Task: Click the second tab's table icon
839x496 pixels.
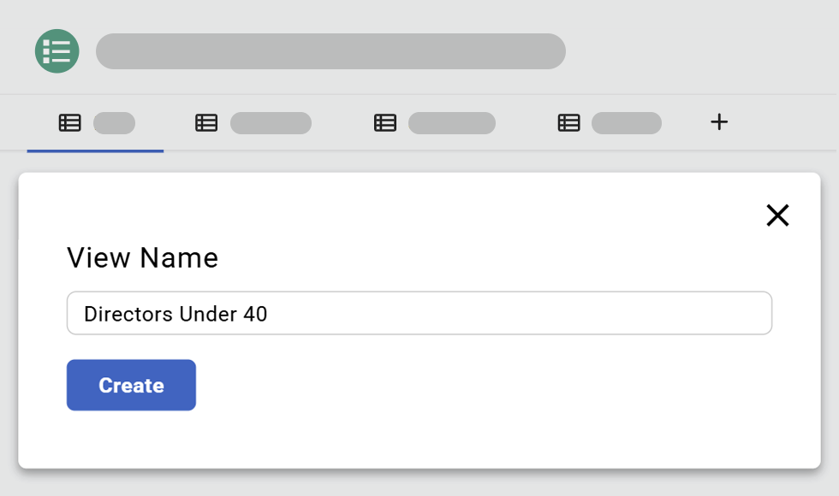Action: pos(206,123)
